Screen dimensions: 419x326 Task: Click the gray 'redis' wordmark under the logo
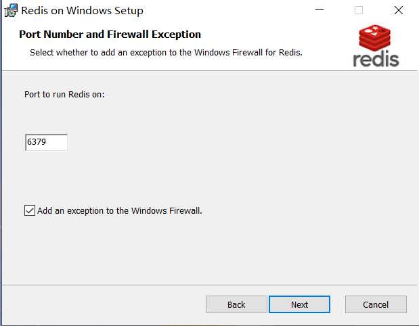click(x=376, y=59)
